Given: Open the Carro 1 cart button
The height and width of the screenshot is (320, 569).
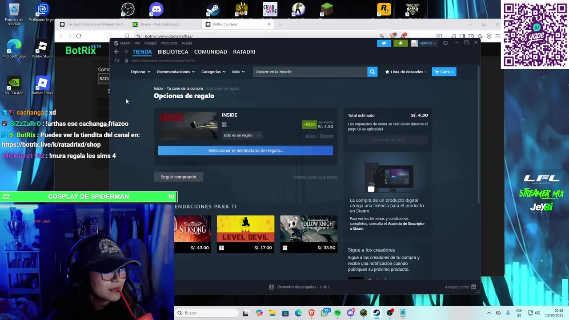Looking at the screenshot, I should pos(444,72).
